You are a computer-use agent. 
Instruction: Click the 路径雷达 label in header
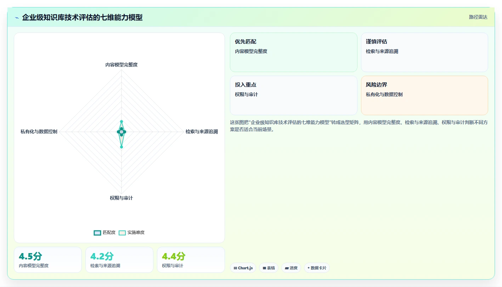click(478, 17)
